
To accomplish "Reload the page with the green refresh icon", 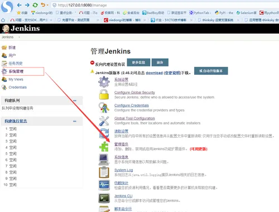I will (35, 5).
